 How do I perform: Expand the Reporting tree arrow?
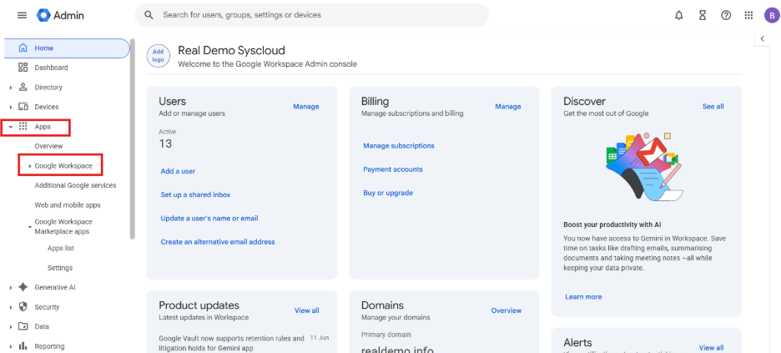point(11,346)
